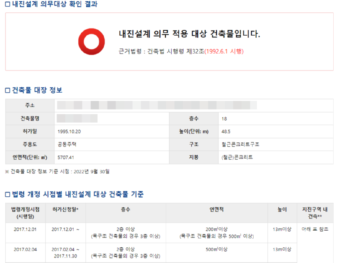Select the 허가일 value 1995.10.20

pos(69,131)
